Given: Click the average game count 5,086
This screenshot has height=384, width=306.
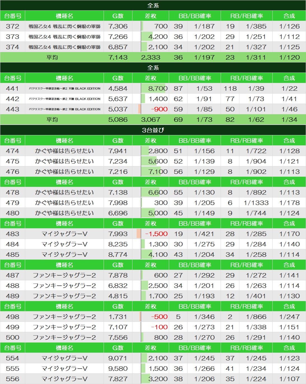Looking at the screenshot, I should 118,120.
